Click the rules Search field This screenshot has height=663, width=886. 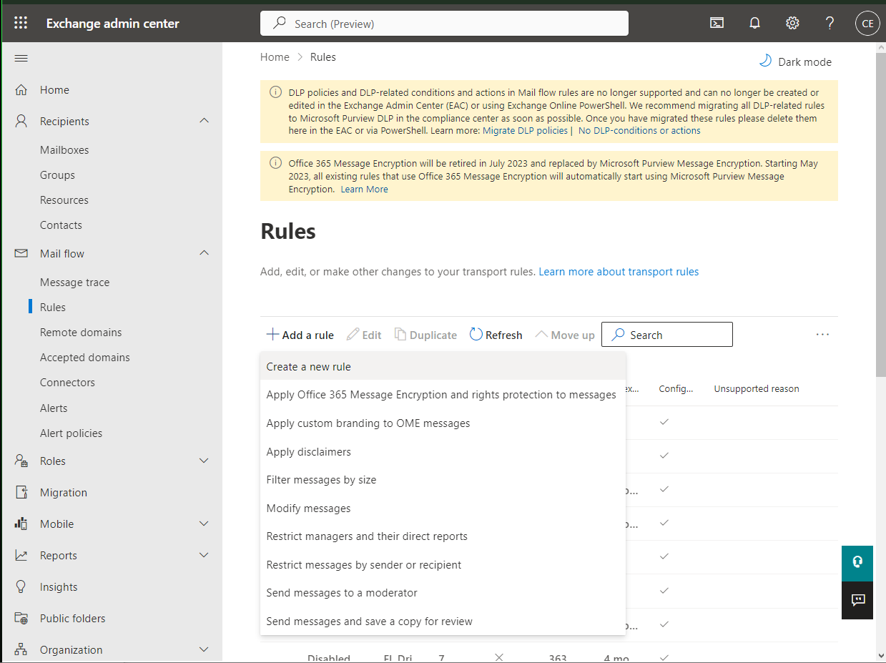667,335
